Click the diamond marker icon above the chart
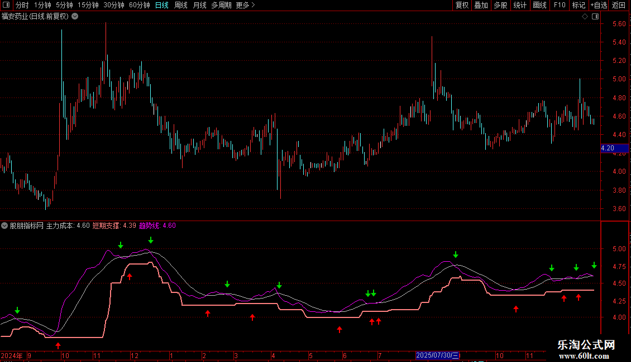The width and height of the screenshot is (631, 362). click(585, 17)
